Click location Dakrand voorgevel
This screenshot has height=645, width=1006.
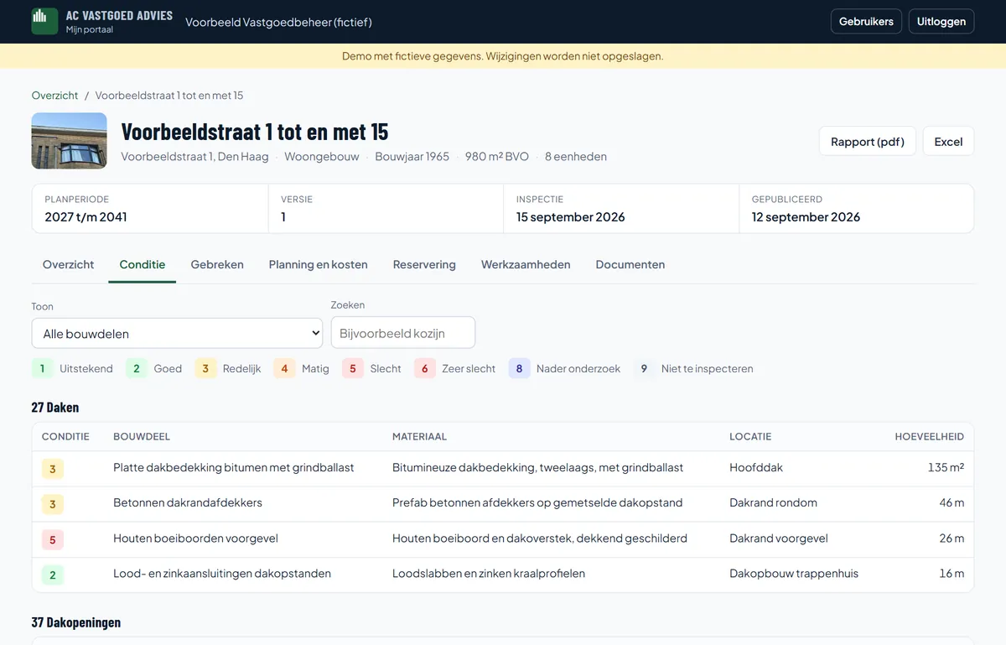pos(779,538)
